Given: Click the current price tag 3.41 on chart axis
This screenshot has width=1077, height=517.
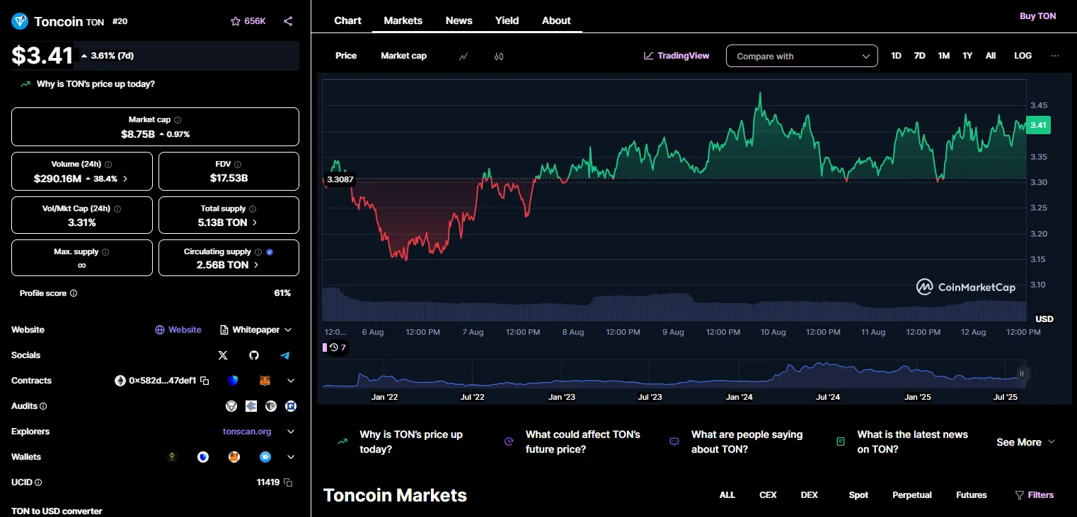Looking at the screenshot, I should [1038, 125].
